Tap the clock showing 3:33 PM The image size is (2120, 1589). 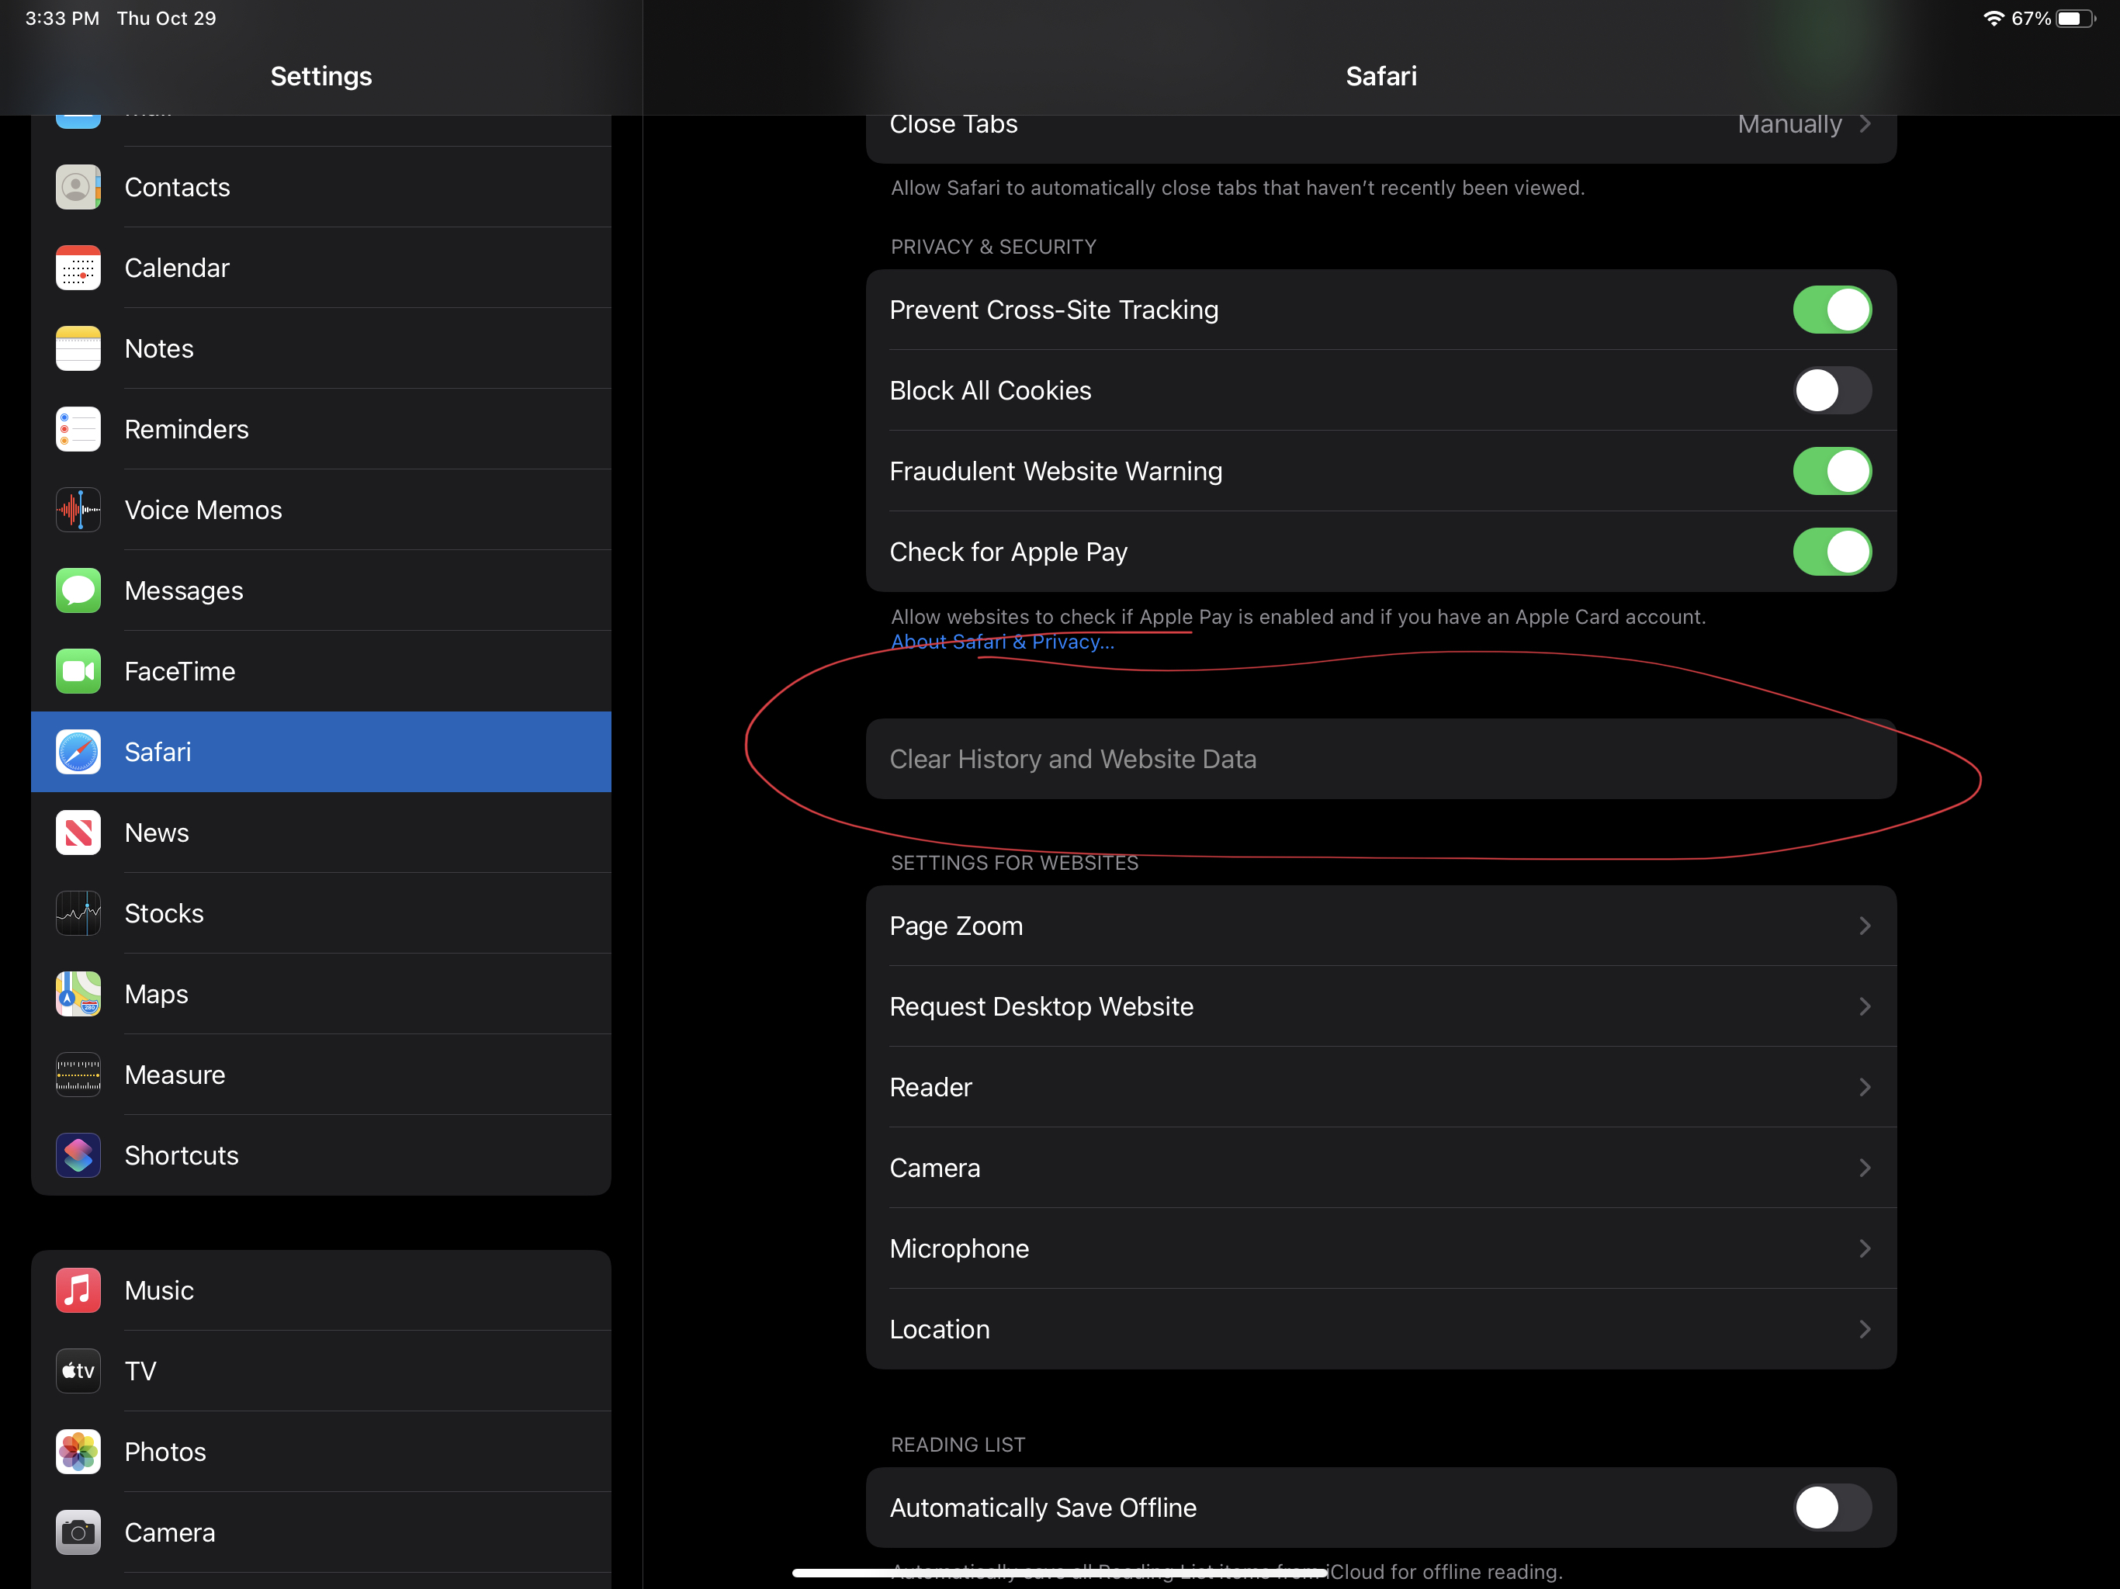click(62, 18)
